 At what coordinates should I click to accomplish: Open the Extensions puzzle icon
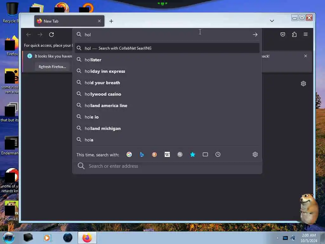tap(294, 34)
